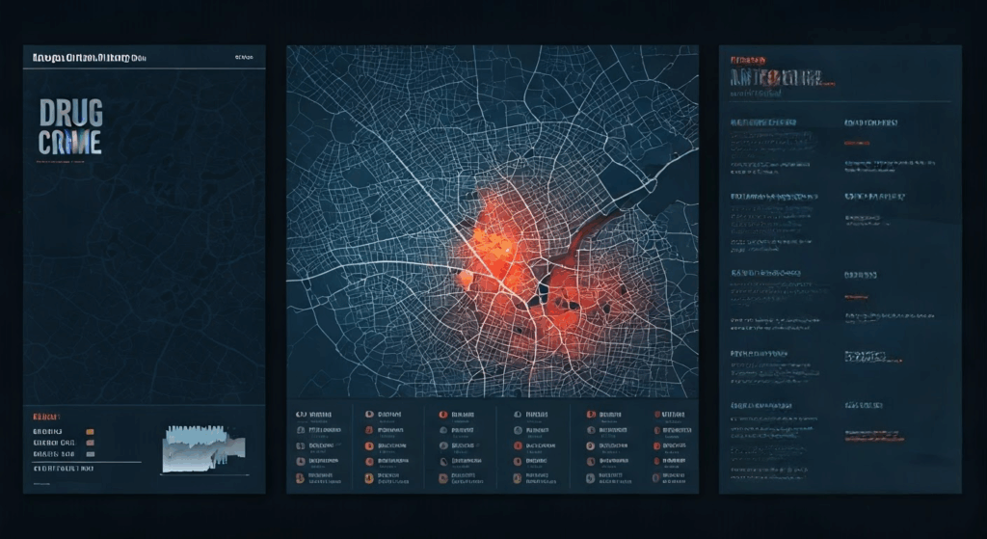Click the bottom icon in the first legend column
The width and height of the screenshot is (987, 539).
pyautogui.click(x=301, y=476)
